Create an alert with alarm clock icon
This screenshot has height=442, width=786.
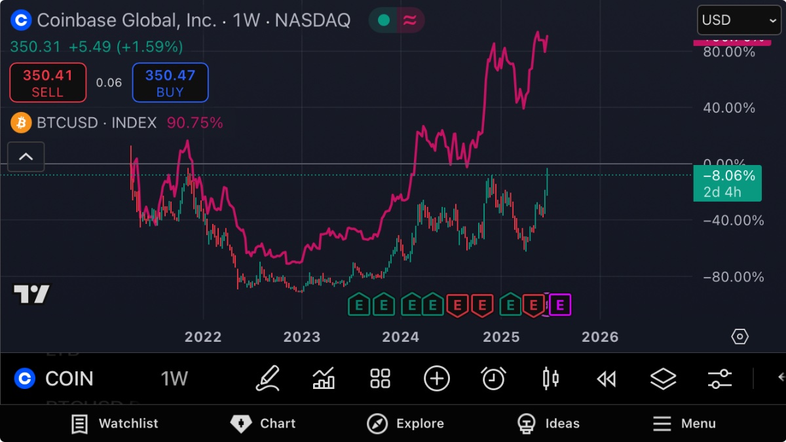(493, 378)
